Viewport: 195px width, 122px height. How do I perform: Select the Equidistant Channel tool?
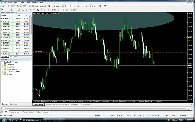23,10
